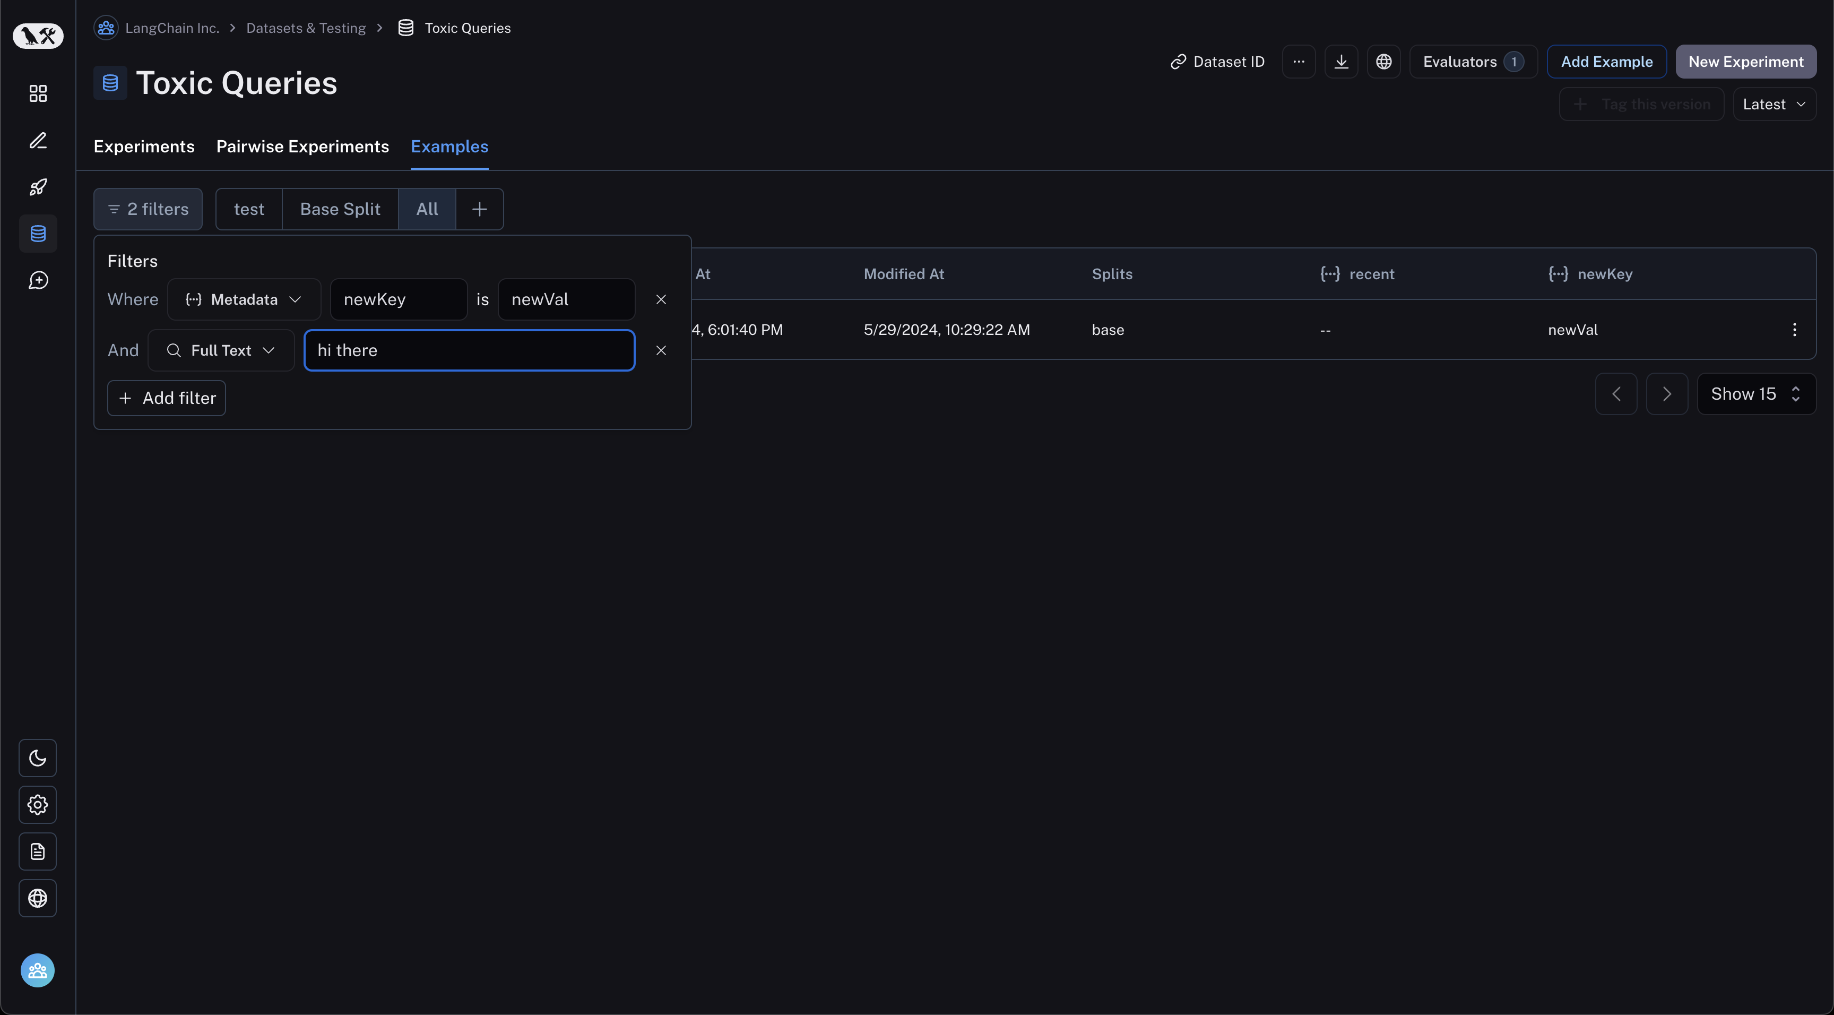Click the hi there full text input

pyautogui.click(x=469, y=350)
